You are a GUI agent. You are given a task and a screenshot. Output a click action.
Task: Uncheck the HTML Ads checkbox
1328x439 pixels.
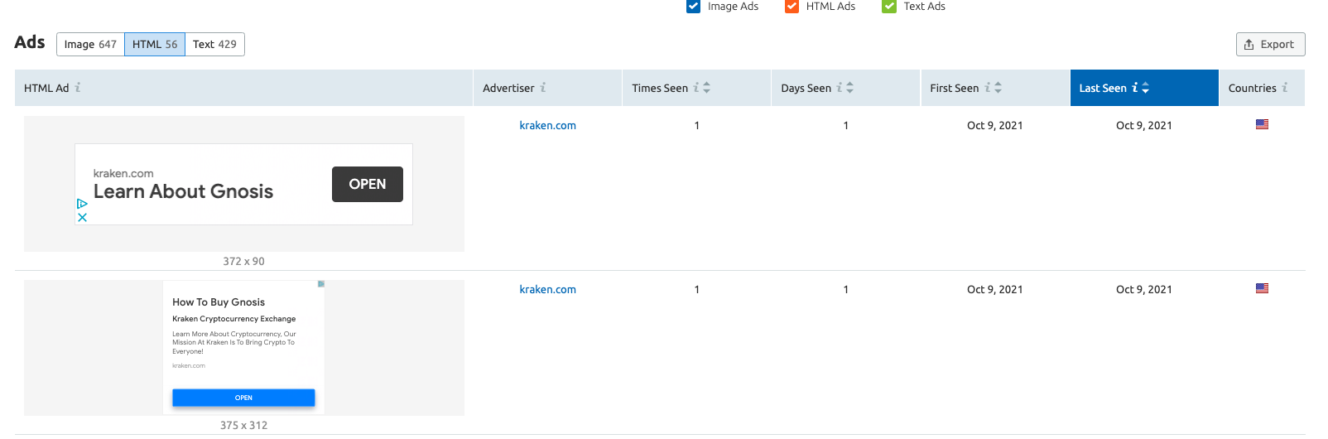792,7
